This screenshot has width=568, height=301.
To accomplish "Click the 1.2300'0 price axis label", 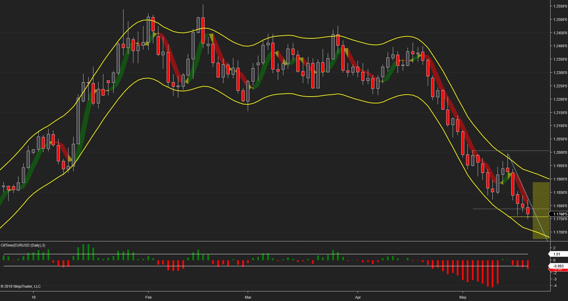I will coord(560,73).
